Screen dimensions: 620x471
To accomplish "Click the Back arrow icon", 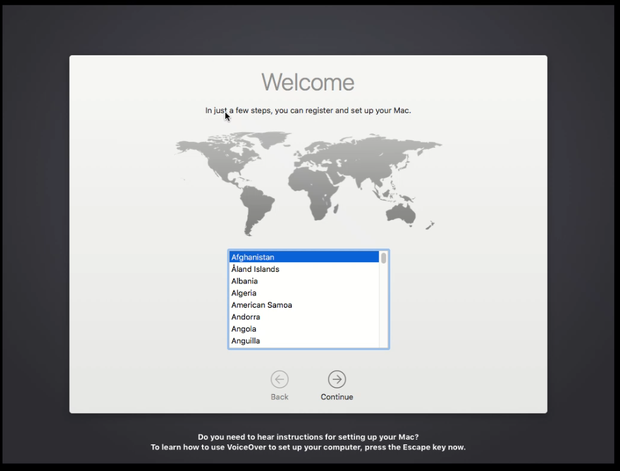I will coord(279,379).
